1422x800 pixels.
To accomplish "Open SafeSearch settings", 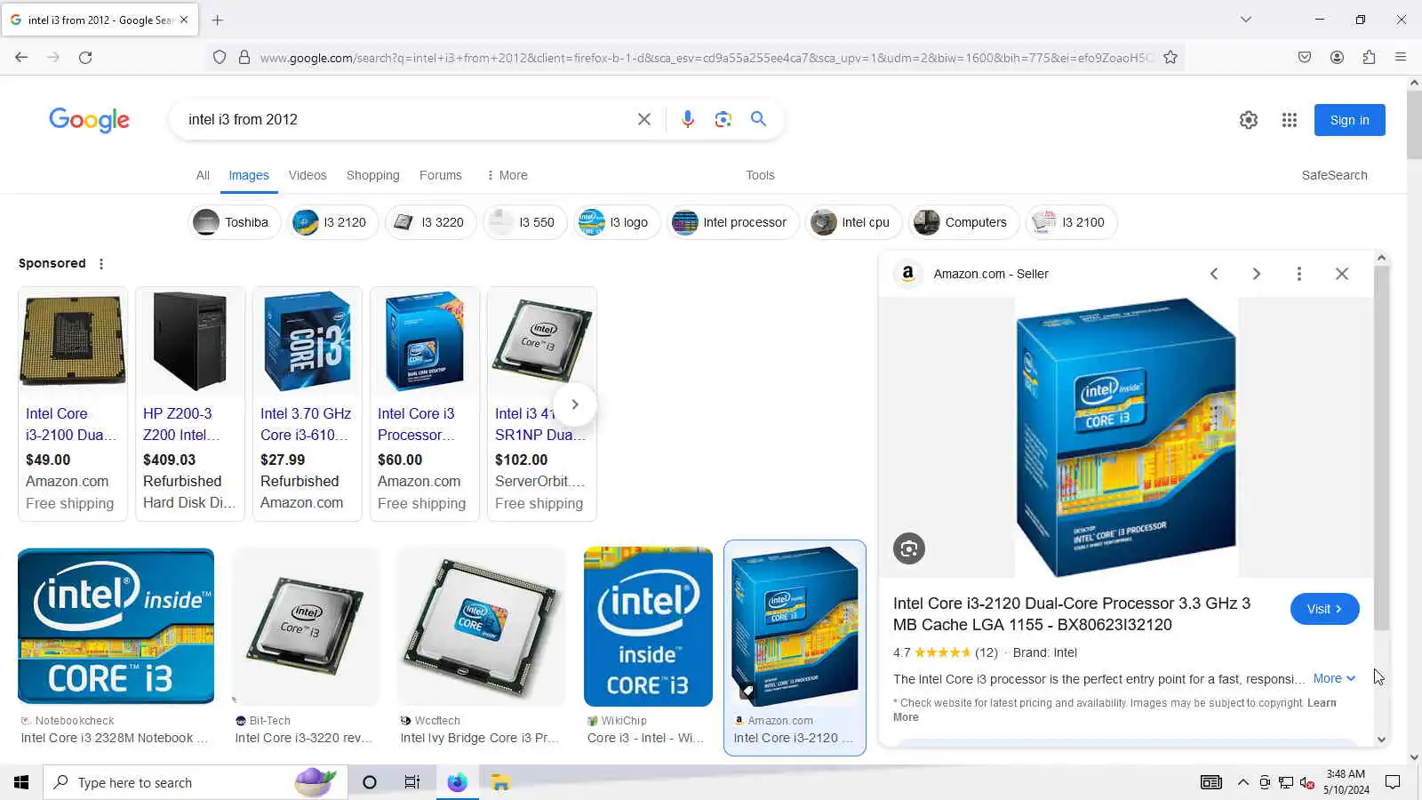I will tap(1334, 175).
